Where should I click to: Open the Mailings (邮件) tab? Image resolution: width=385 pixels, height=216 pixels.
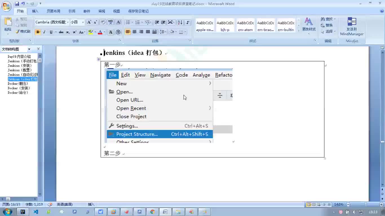click(87, 11)
